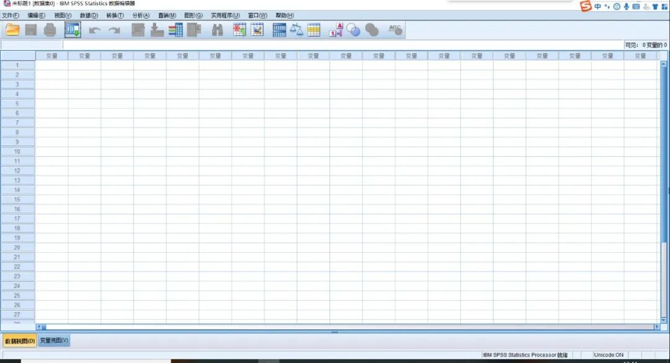Go to case toolbar icon

(x=138, y=30)
